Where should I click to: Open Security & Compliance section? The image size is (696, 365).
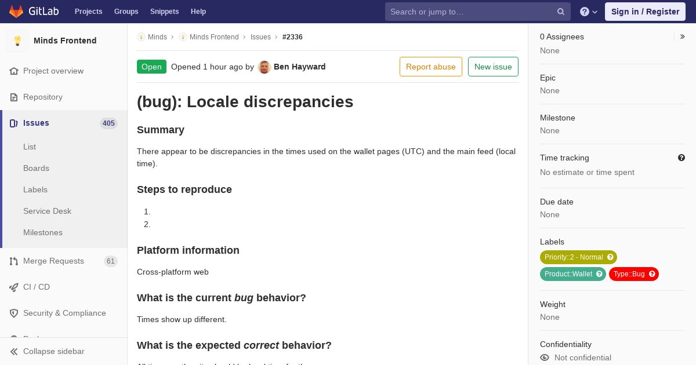[x=64, y=313]
